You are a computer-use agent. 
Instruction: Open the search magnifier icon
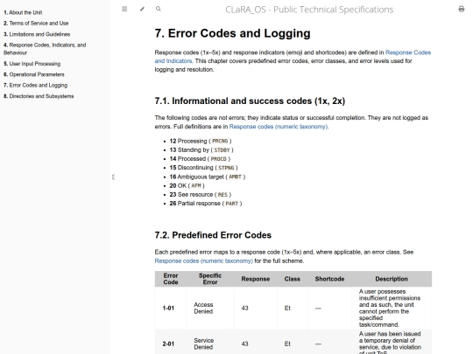point(159,9)
